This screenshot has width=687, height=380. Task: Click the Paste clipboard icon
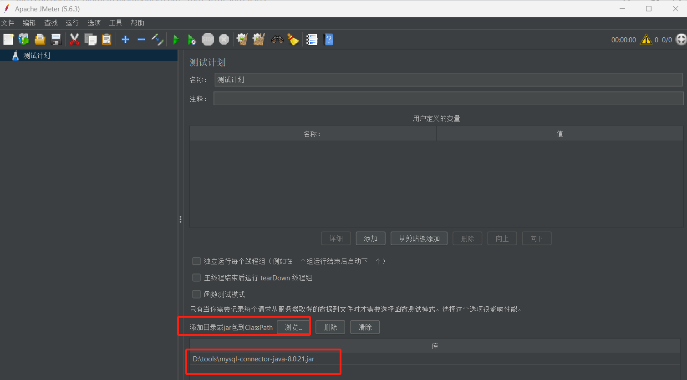107,40
